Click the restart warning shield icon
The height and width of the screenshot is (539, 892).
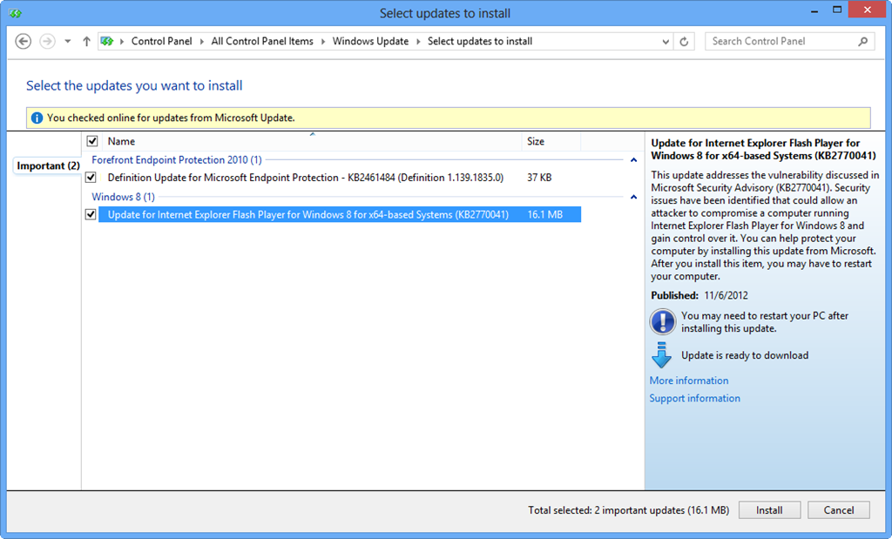click(662, 321)
